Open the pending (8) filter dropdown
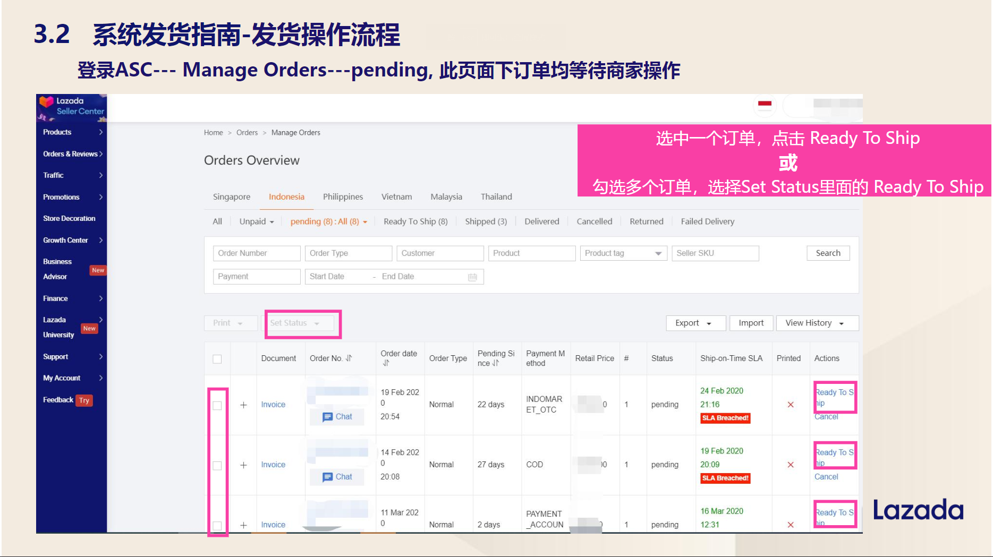The width and height of the screenshot is (993, 557). point(329,221)
